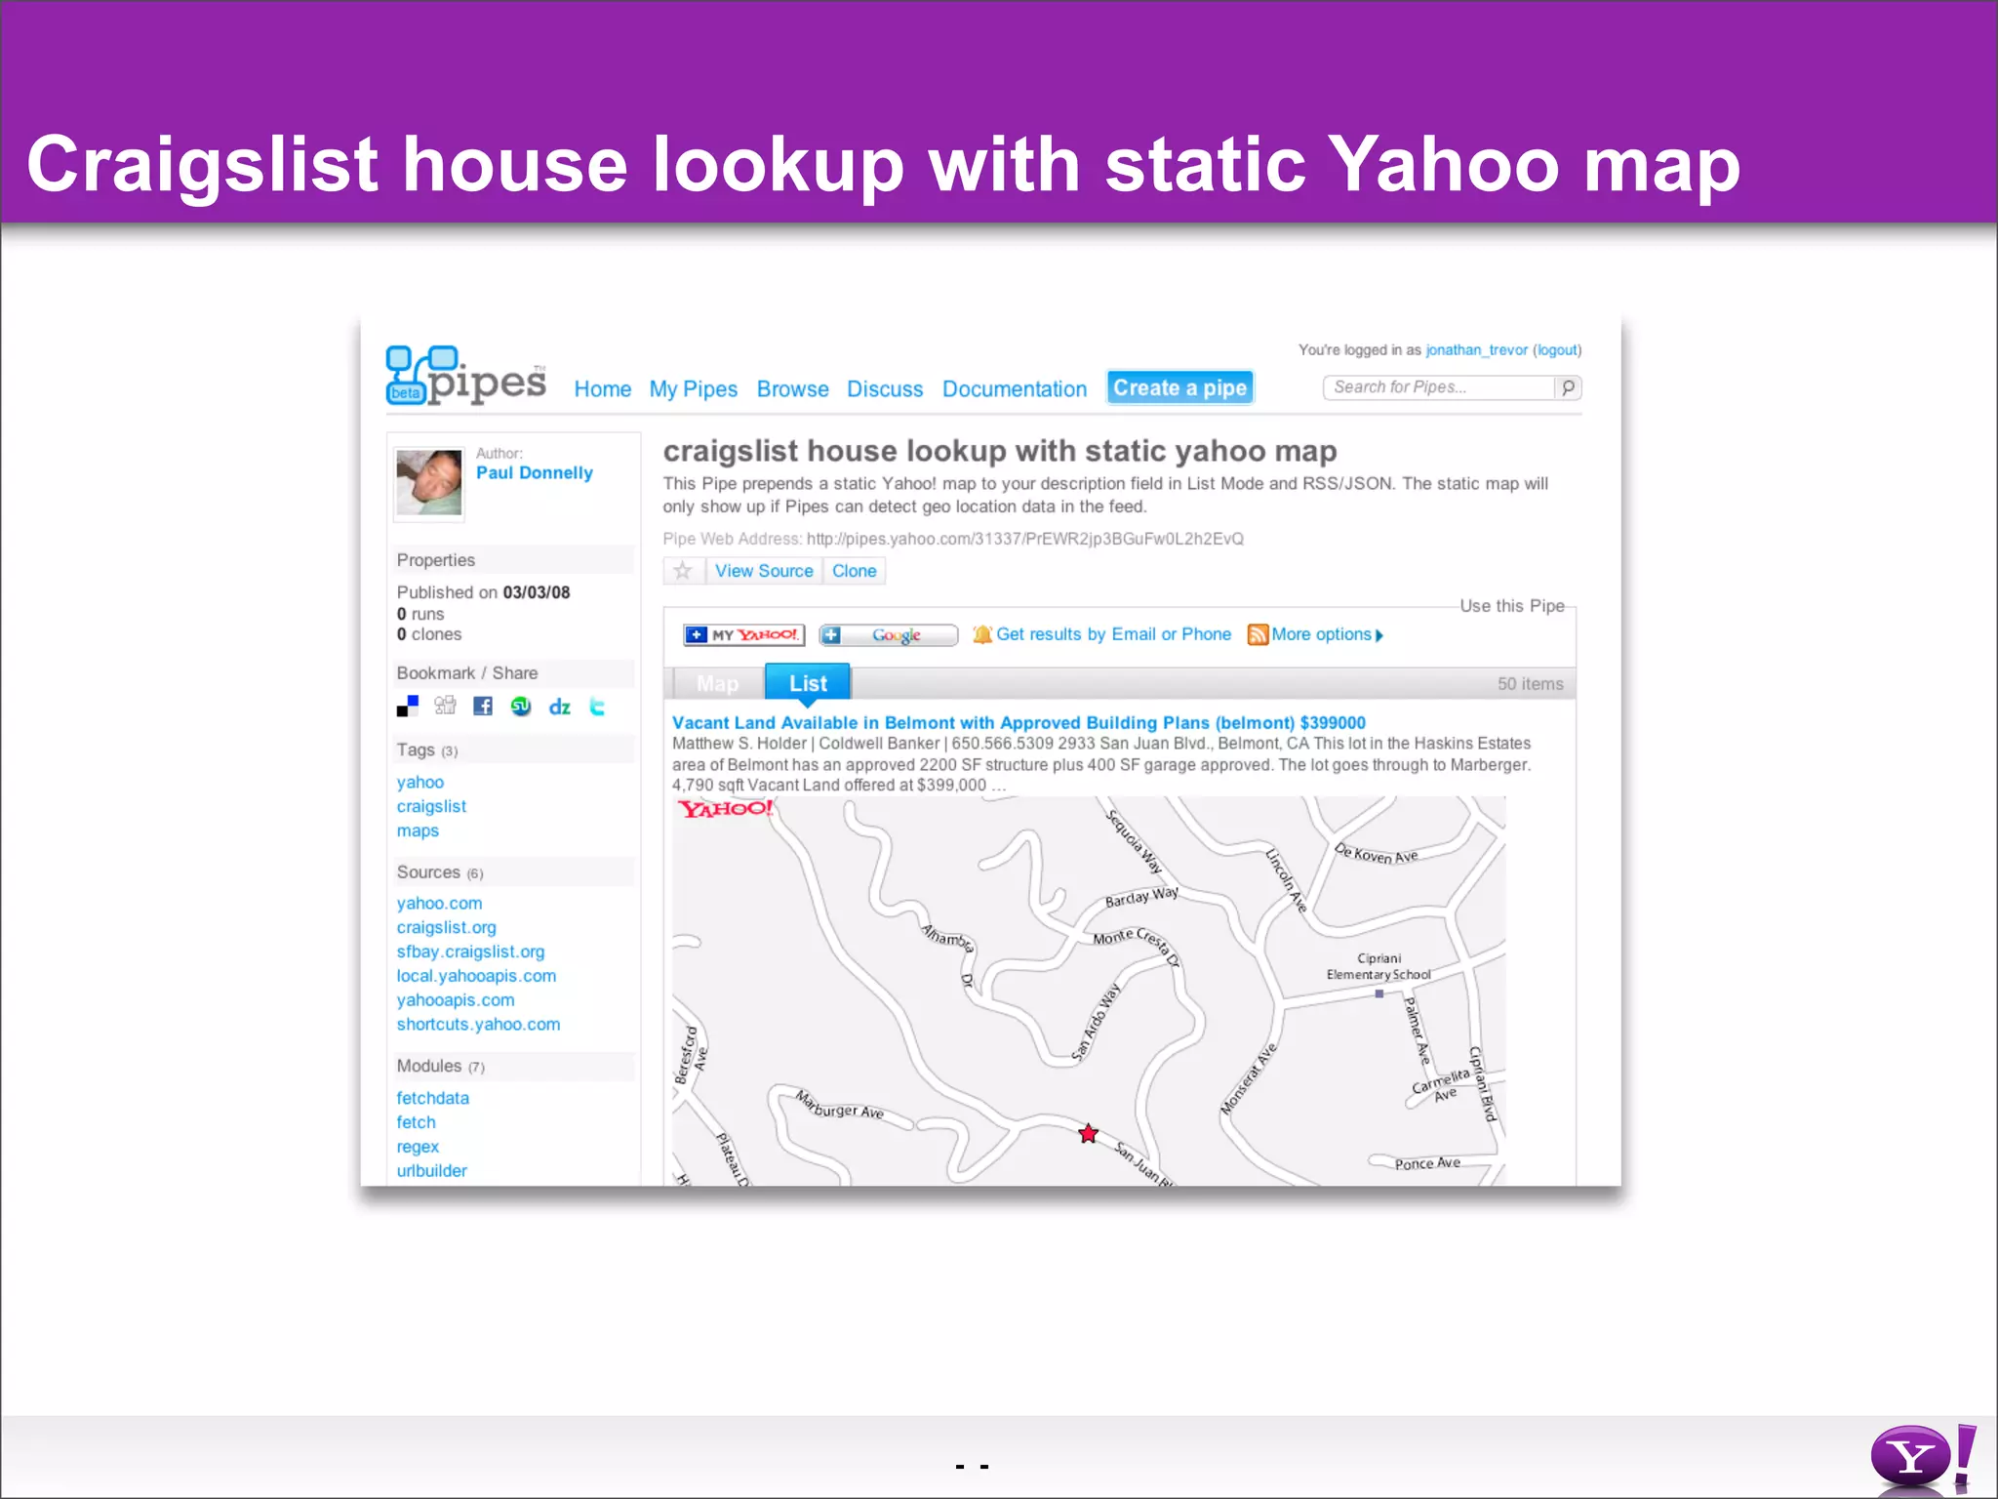Image resolution: width=1998 pixels, height=1499 pixels.
Task: Click the static Yahoo map image
Action: [1089, 992]
